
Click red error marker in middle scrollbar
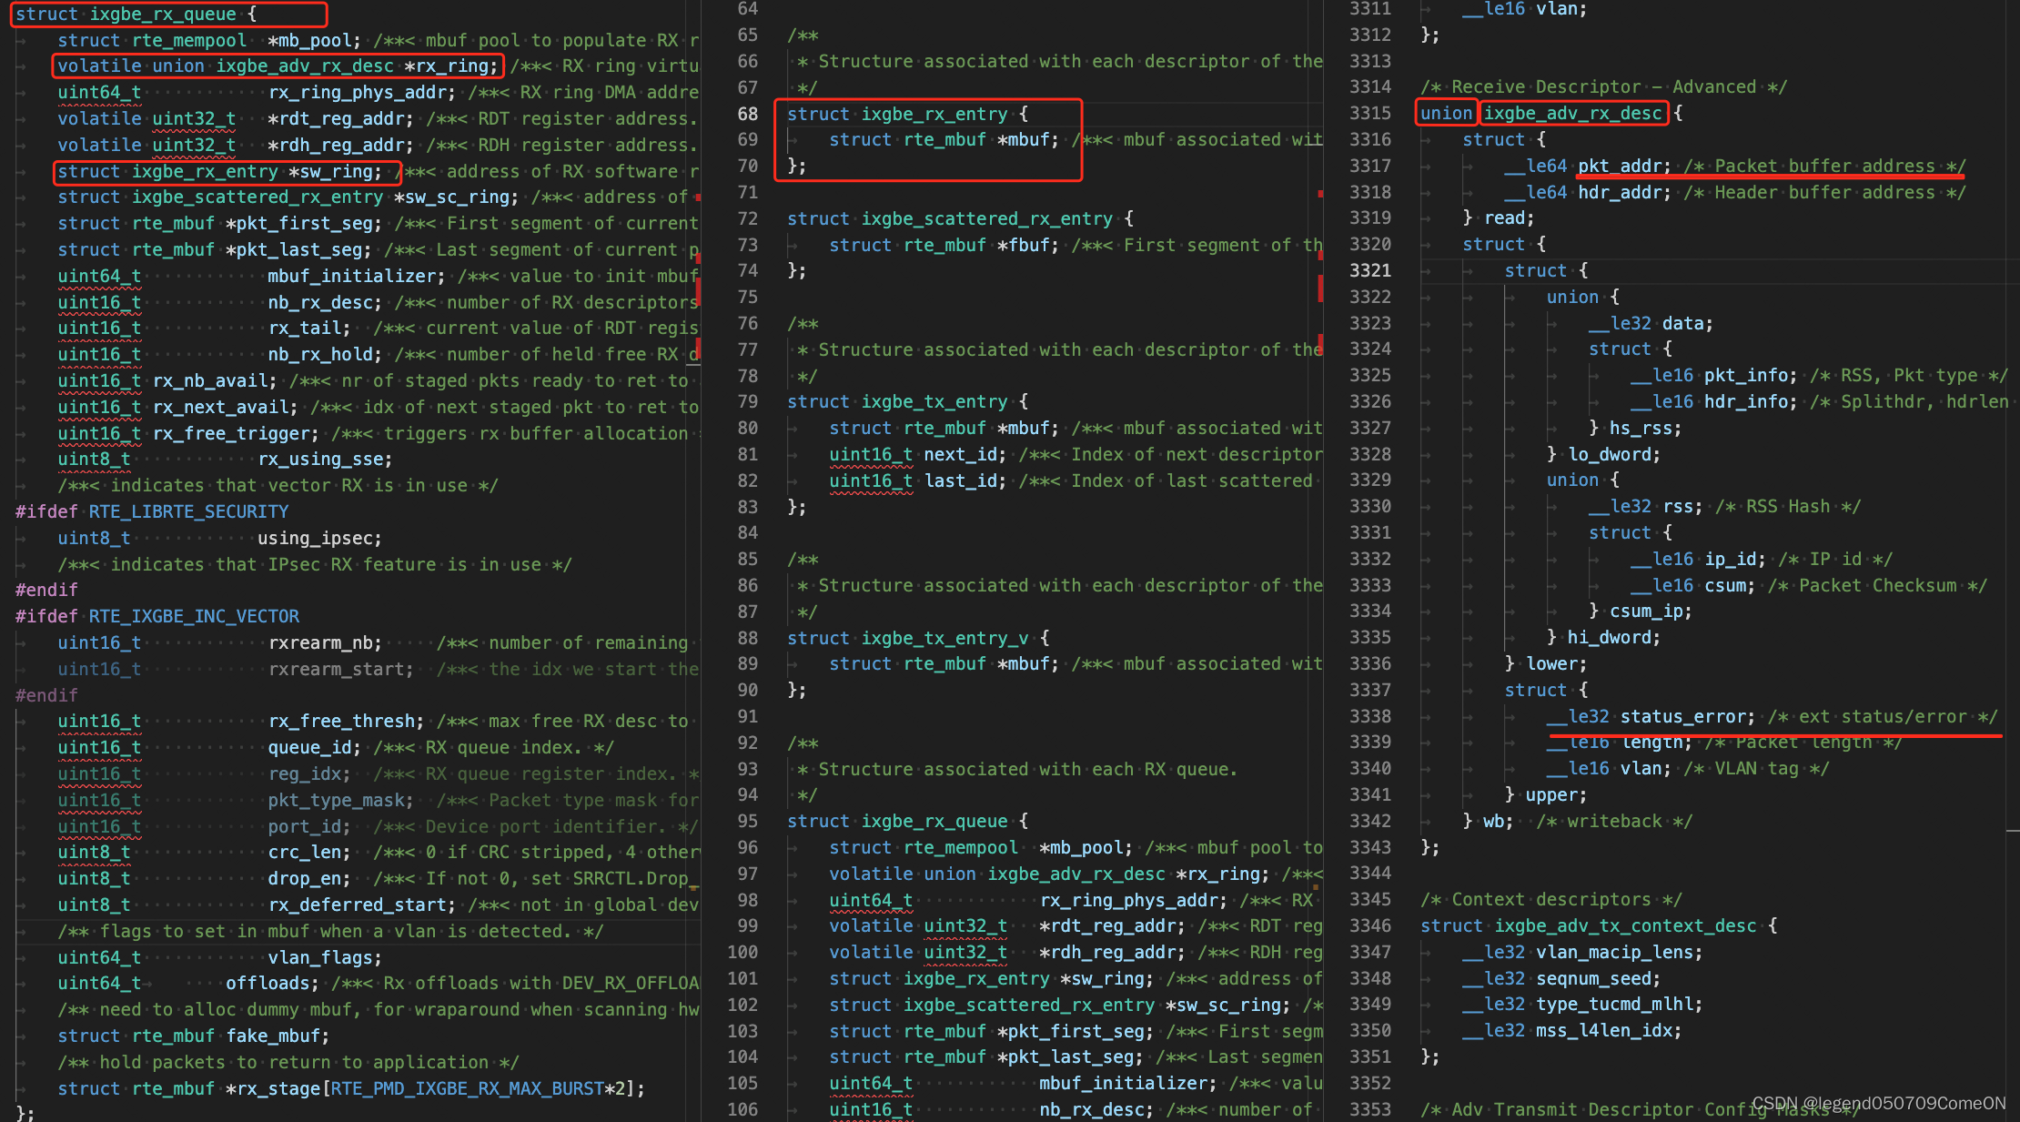(x=1320, y=287)
